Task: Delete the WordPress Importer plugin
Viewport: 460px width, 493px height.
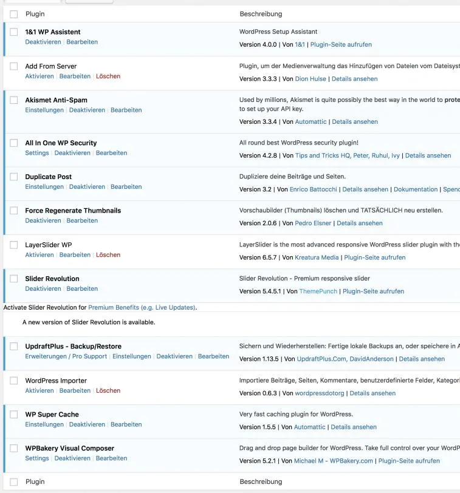Action: click(108, 390)
